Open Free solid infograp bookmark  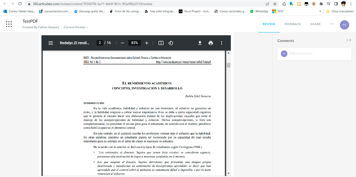pyautogui.click(x=160, y=11)
